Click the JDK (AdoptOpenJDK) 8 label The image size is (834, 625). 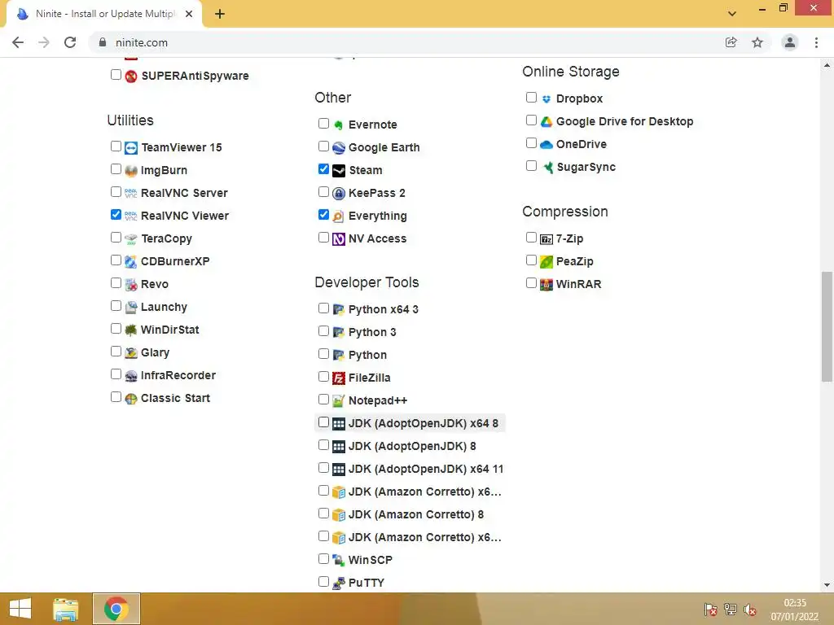click(x=412, y=447)
